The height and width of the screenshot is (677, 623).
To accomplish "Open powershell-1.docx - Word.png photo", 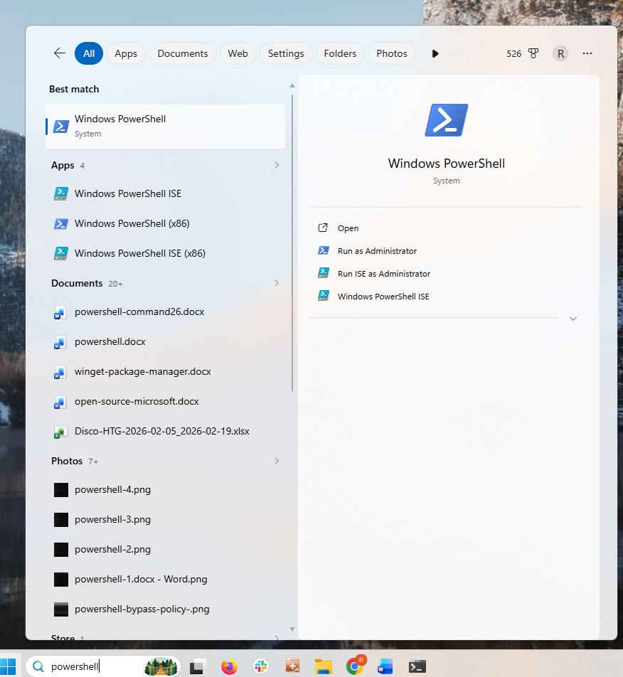I will (x=166, y=579).
